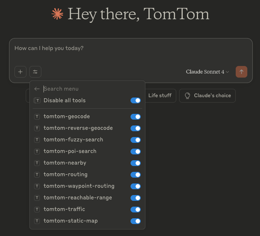Disable the tomtom-reverse-geocode toggle
Viewport: 260px width, 236px height.
[136, 128]
